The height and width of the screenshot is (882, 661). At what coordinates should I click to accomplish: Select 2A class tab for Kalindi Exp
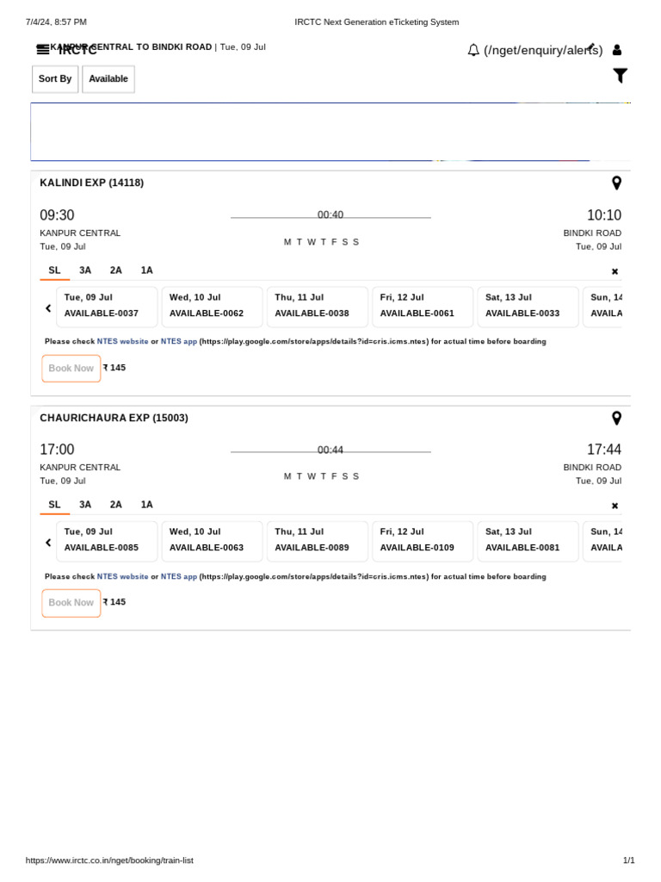click(116, 270)
